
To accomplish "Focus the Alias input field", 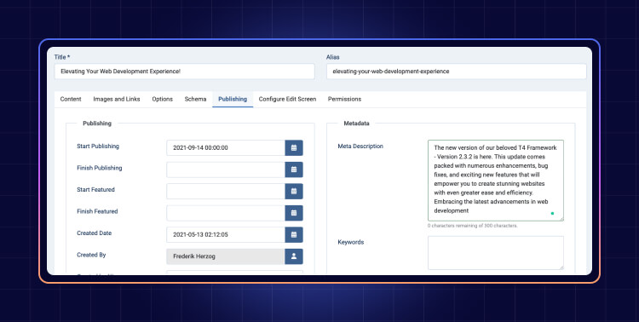I will coord(457,72).
